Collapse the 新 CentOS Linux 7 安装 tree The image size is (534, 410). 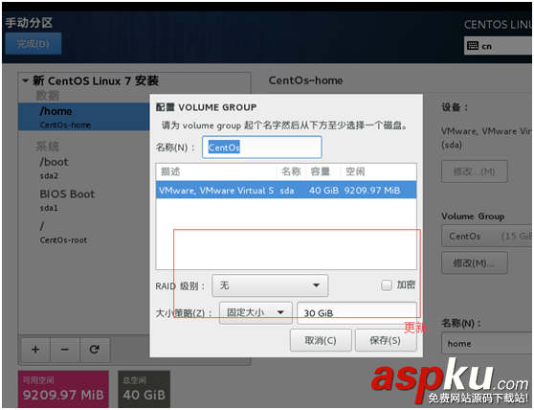coord(25,81)
